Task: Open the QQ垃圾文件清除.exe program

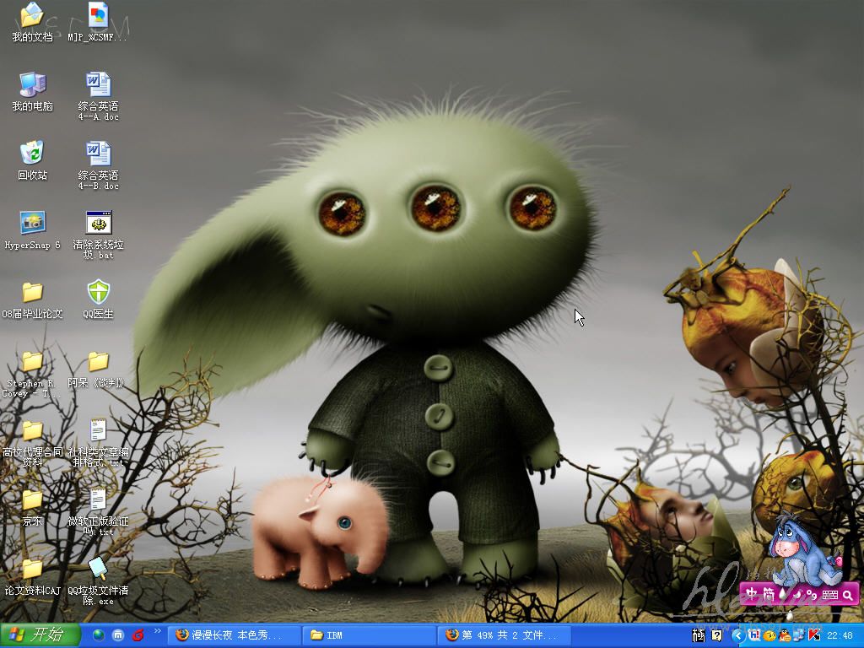Action: coord(99,570)
